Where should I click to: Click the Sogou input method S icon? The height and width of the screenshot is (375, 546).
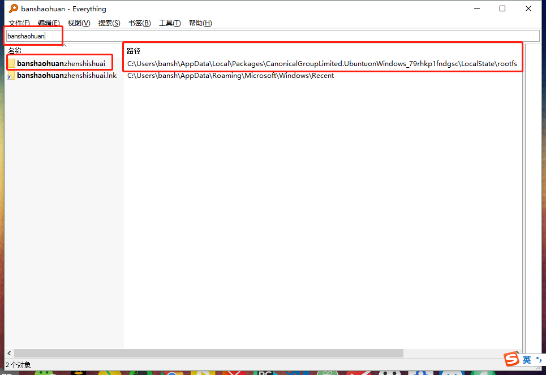coord(511,359)
